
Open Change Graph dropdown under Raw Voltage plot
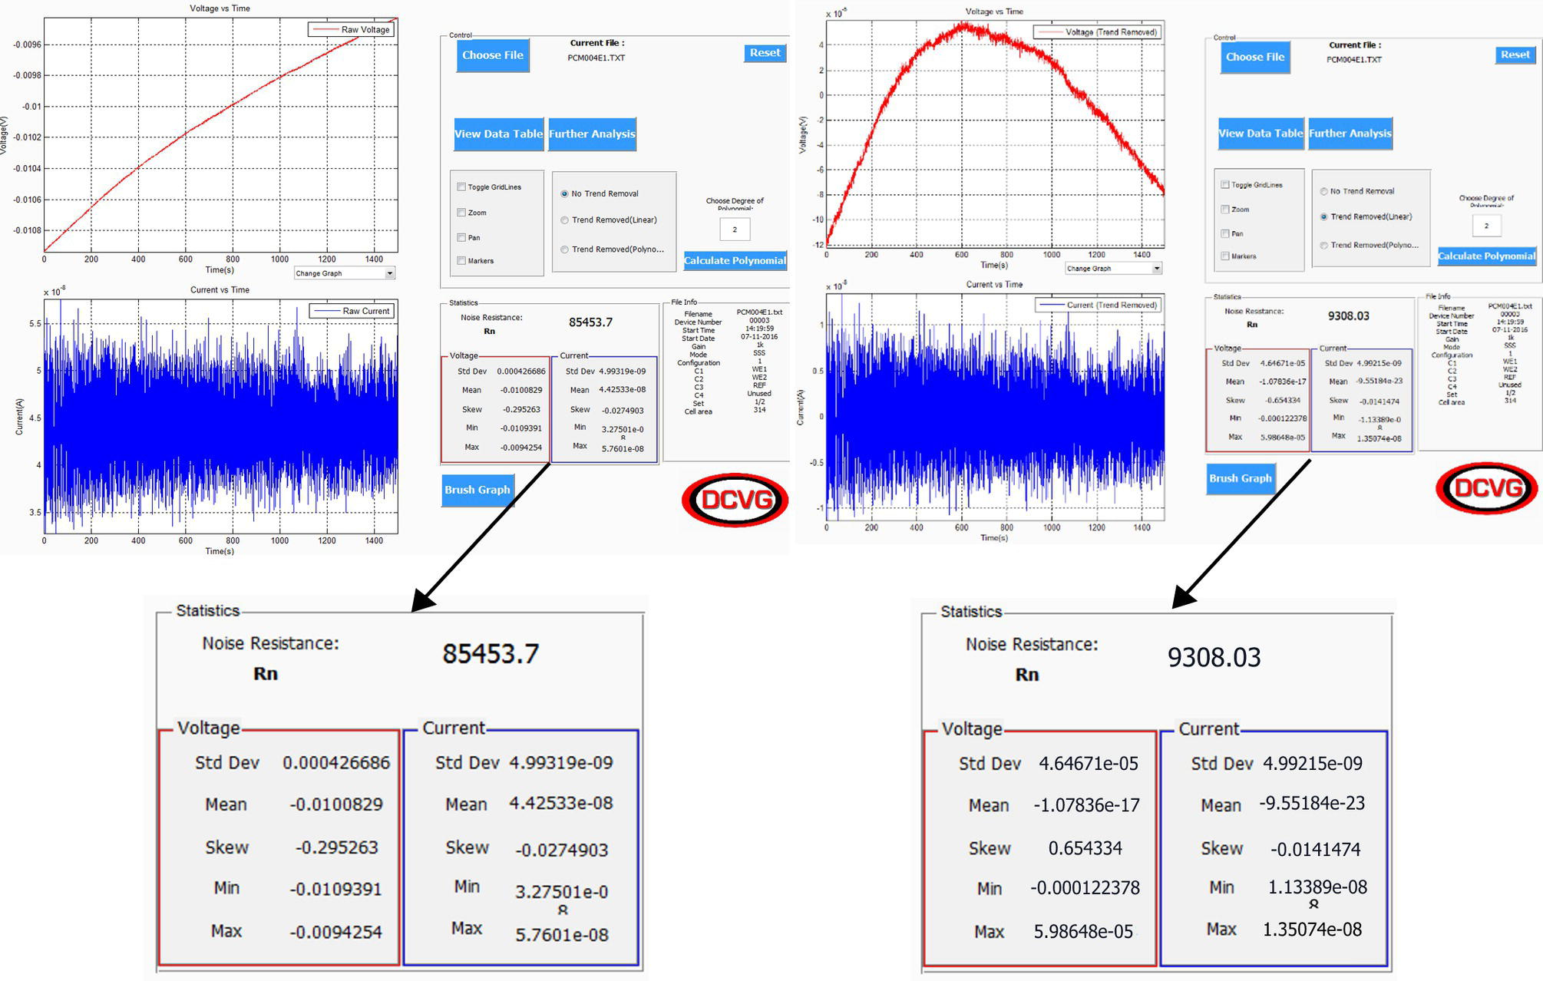point(345,273)
